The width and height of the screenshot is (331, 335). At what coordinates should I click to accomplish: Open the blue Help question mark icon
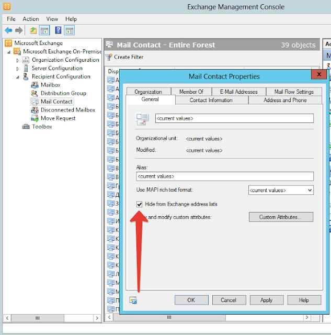tap(58, 30)
